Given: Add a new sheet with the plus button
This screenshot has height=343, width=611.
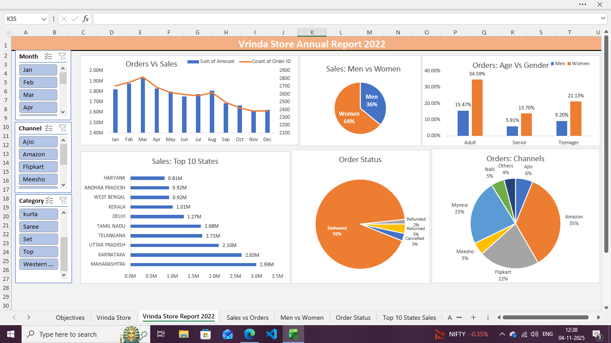Looking at the screenshot, I should [x=473, y=318].
